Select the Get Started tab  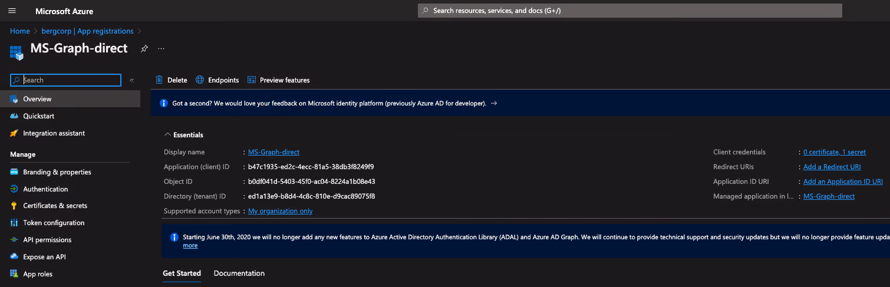[182, 273]
